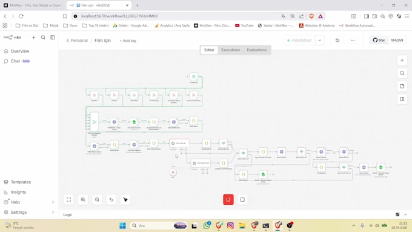Screen dimensions: 412x232
Task: Close the Film için n8n browser tab
Action: coord(127,5)
